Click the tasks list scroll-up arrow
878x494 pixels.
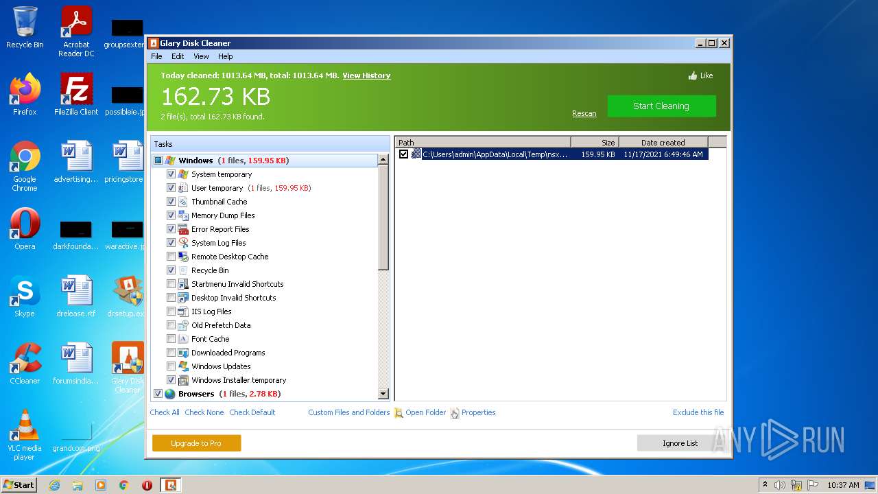click(383, 161)
